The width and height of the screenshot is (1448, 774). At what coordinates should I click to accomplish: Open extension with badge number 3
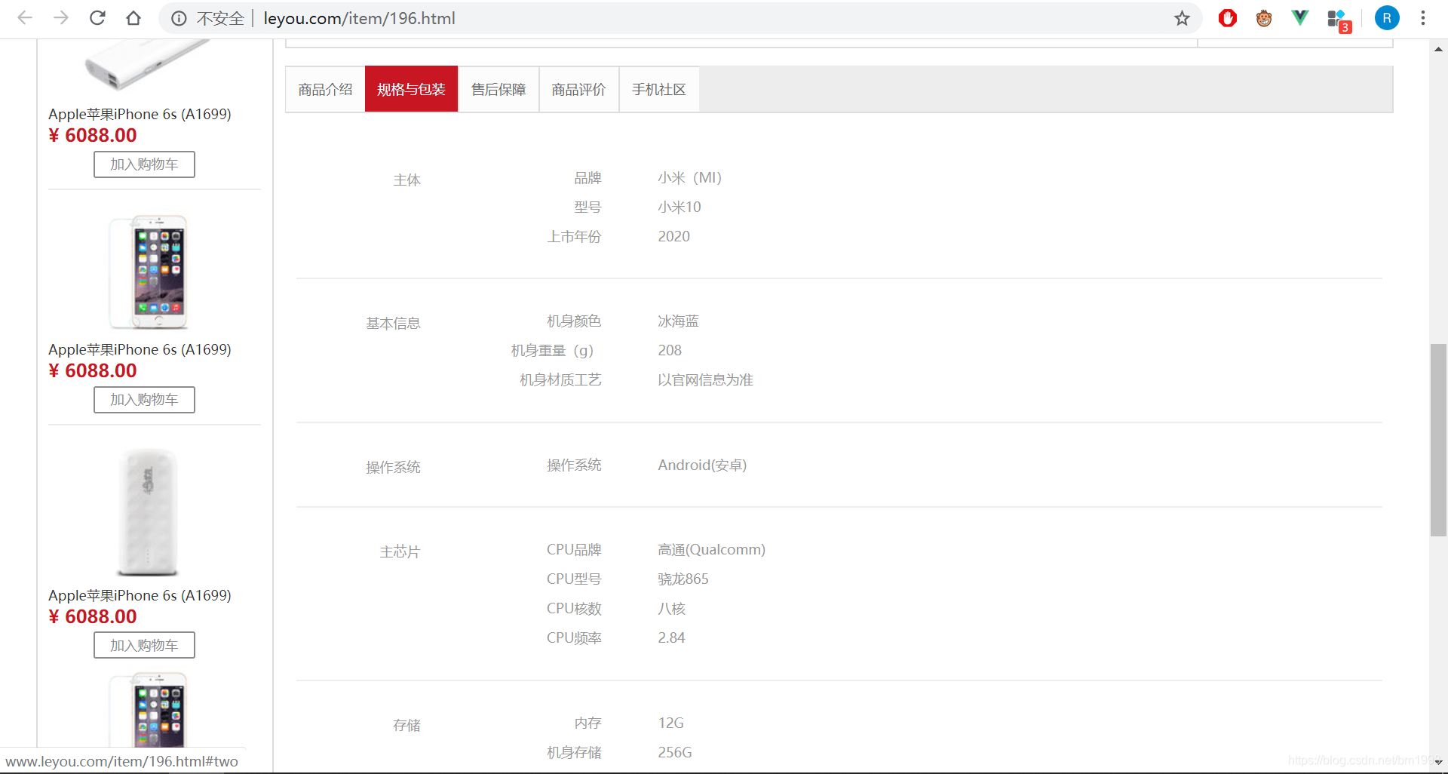pos(1339,20)
